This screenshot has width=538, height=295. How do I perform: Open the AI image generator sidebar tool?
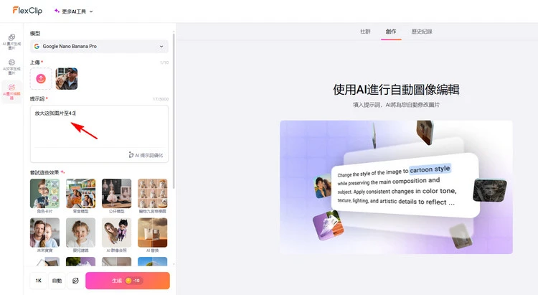coord(11,40)
